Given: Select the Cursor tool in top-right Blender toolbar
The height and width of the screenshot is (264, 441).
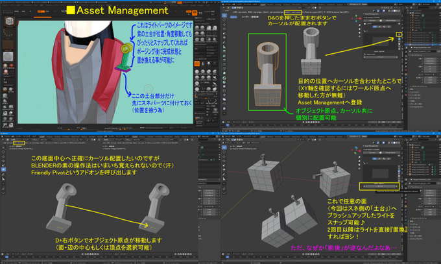Looking at the screenshot, I should coord(224,19).
